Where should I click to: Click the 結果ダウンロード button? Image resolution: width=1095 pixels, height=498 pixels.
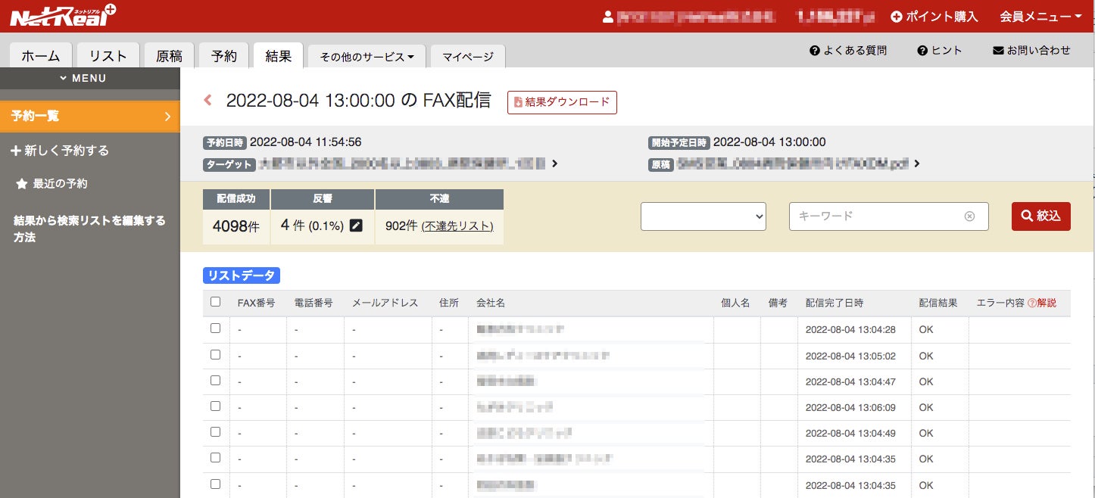point(562,102)
